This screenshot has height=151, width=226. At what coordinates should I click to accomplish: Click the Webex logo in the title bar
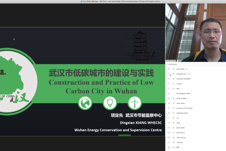click(x=81, y=1)
